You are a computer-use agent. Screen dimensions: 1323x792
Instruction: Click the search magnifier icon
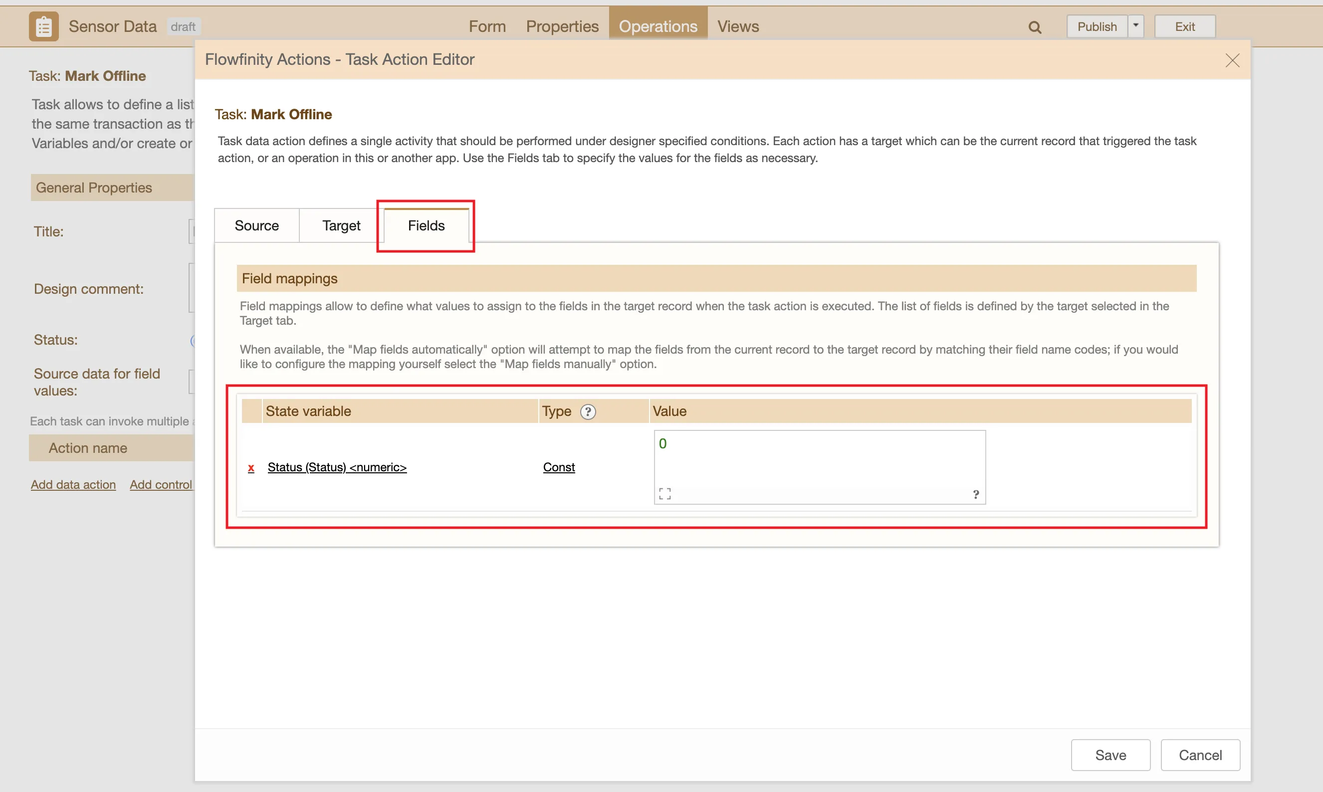[1034, 27]
